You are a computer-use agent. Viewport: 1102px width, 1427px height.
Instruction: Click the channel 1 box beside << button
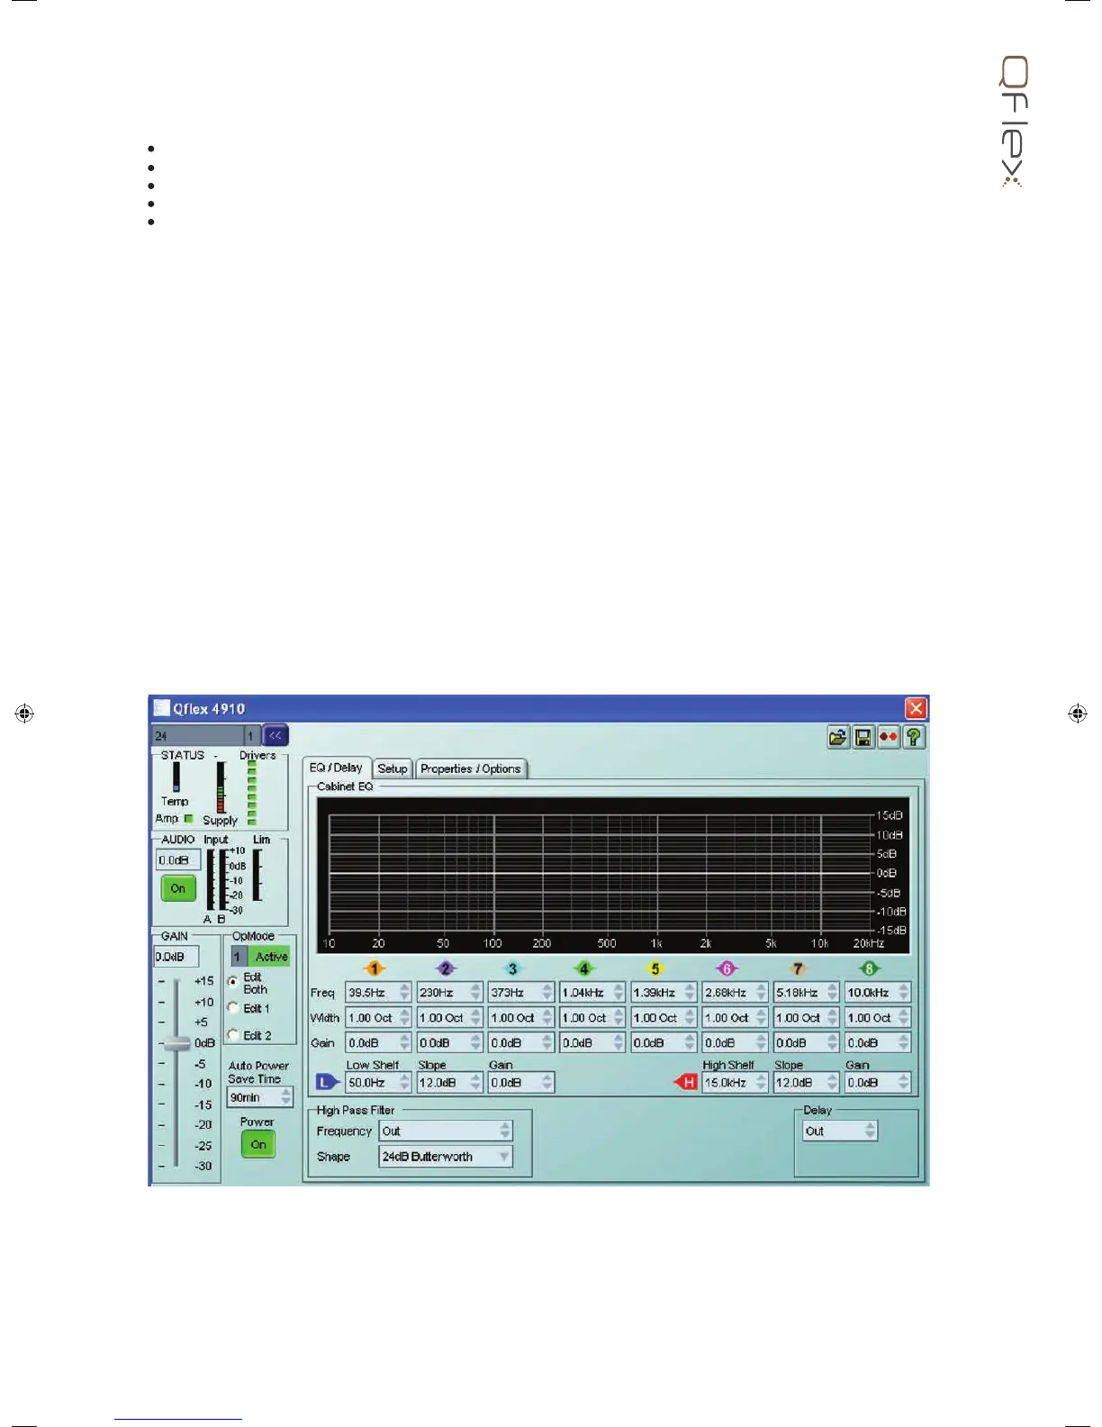253,736
